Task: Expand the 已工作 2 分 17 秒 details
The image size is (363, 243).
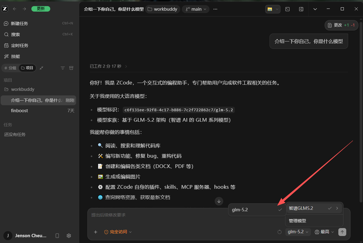Action: [x=108, y=66]
